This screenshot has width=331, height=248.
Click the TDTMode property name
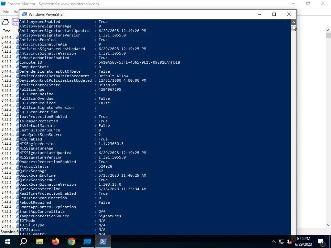[27, 221]
